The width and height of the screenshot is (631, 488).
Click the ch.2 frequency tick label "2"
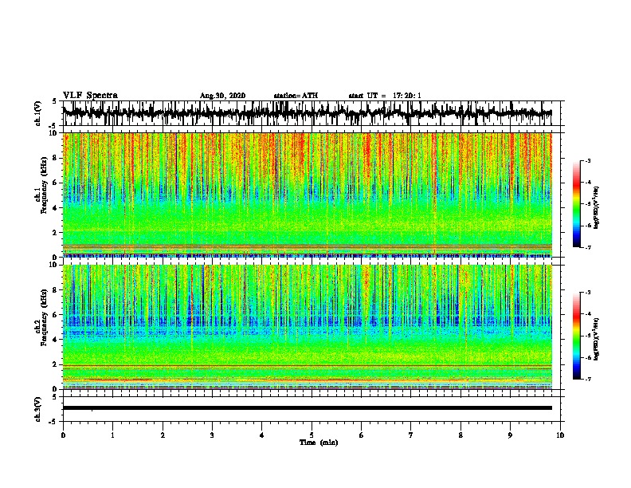pyautogui.click(x=55, y=364)
